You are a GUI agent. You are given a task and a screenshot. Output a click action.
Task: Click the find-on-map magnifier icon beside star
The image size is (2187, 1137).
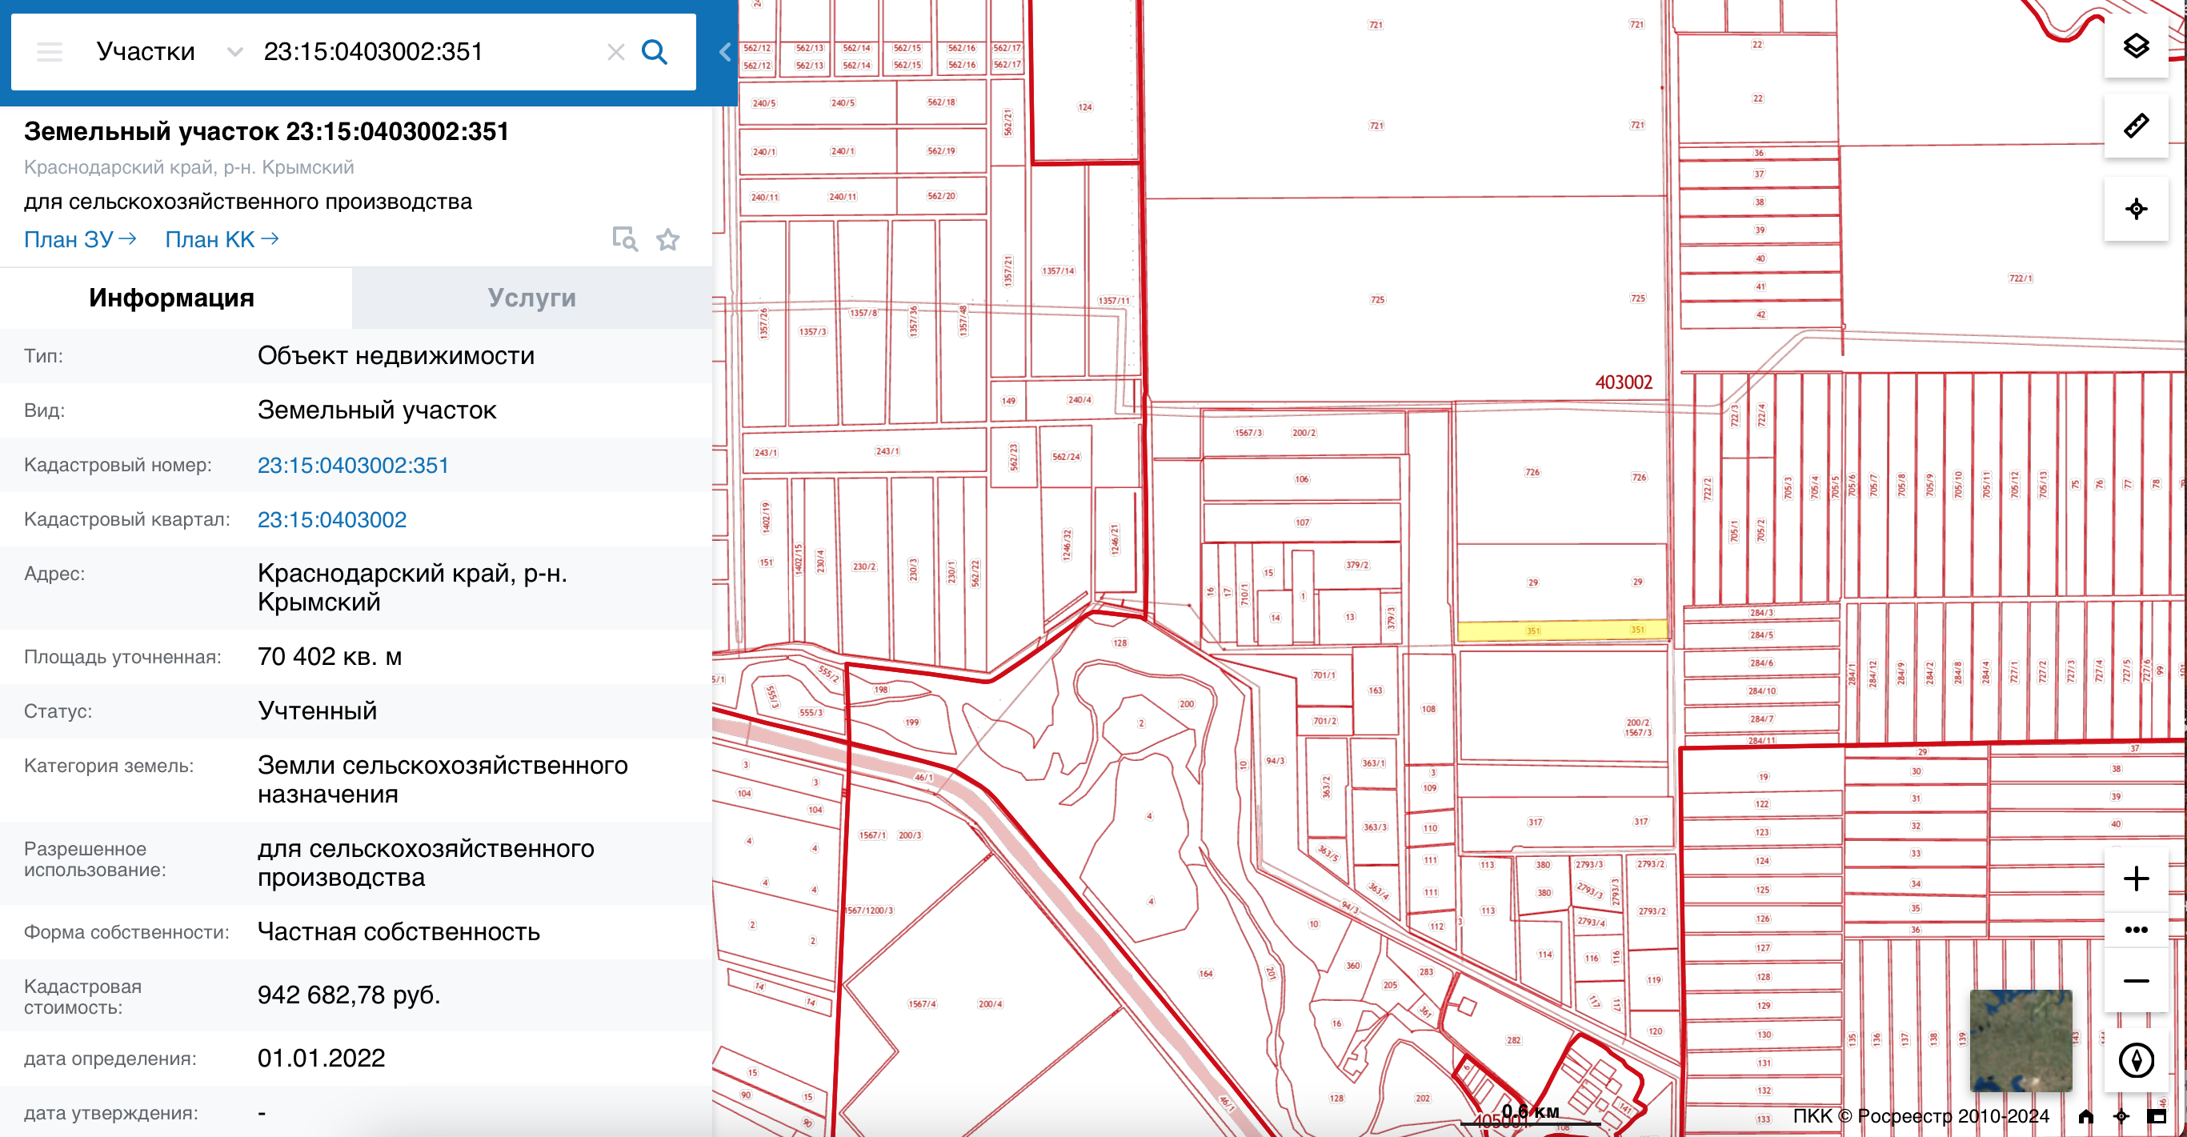(x=625, y=239)
